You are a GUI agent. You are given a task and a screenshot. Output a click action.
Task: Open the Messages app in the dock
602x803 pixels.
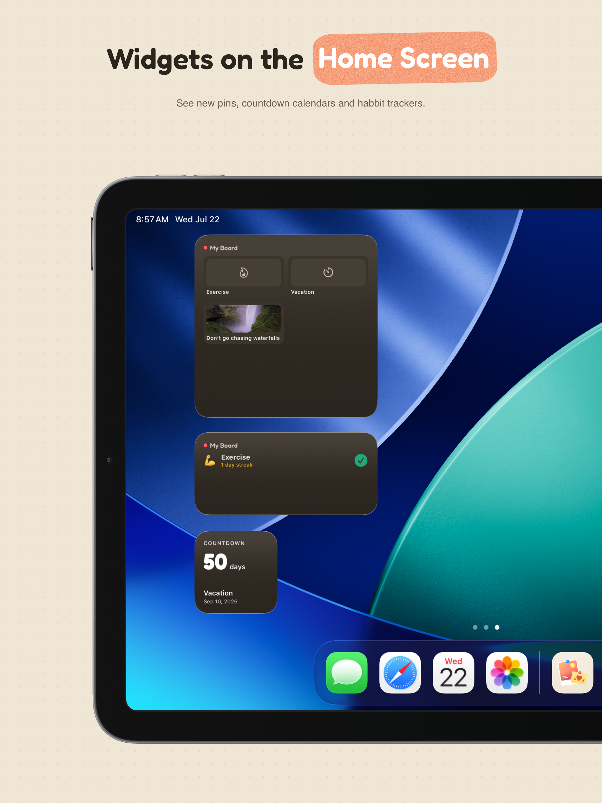tap(346, 672)
